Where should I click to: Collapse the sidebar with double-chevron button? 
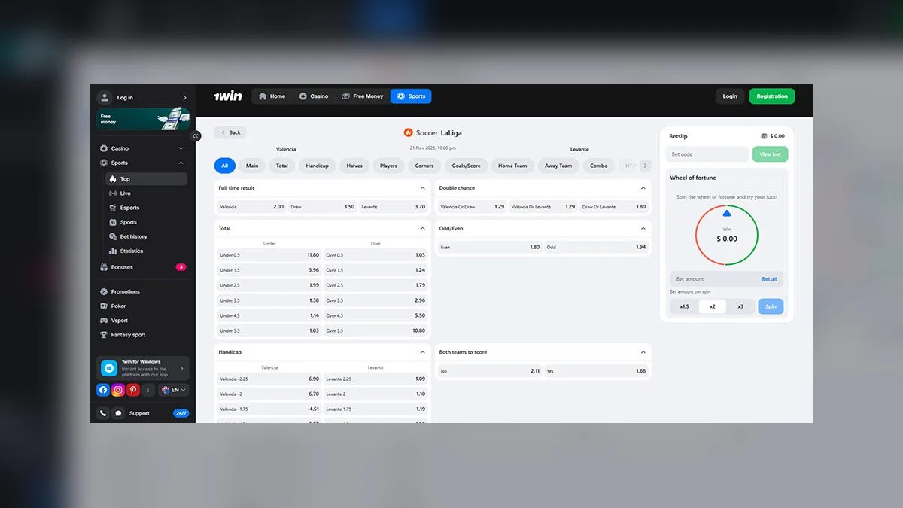tap(196, 136)
